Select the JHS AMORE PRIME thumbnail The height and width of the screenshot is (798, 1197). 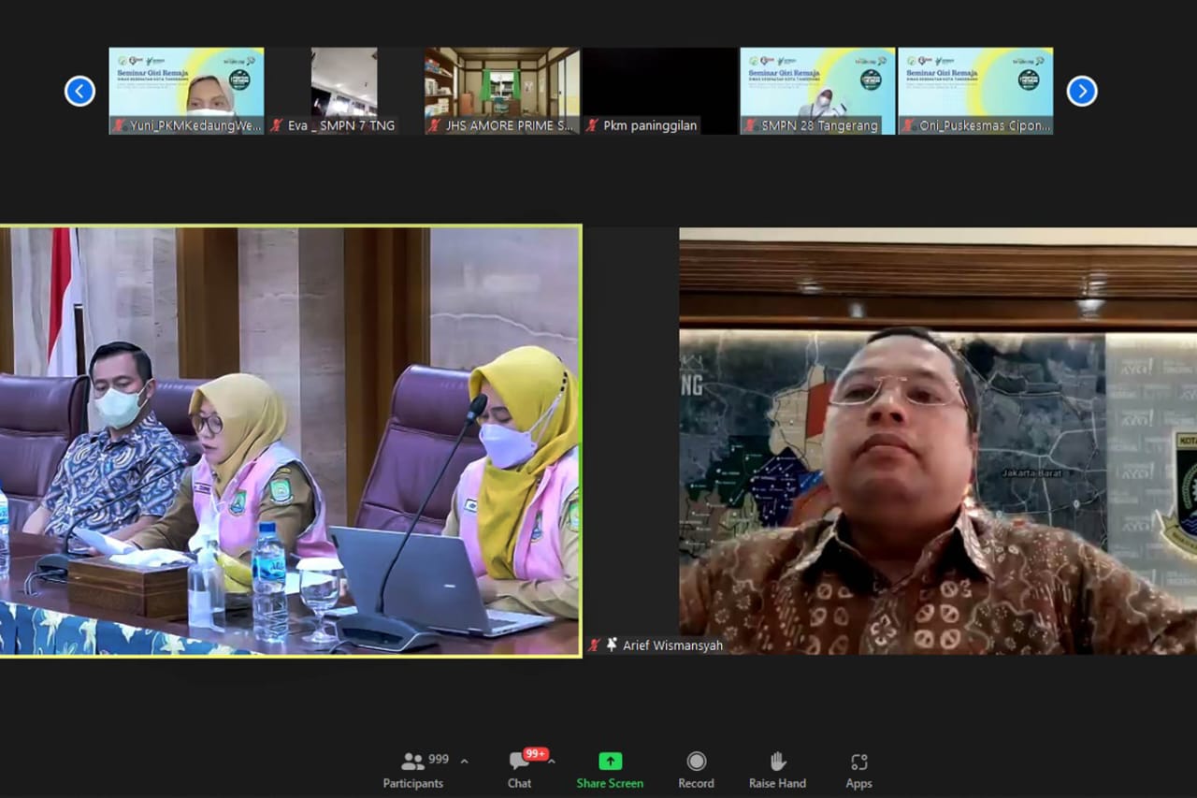pyautogui.click(x=502, y=84)
